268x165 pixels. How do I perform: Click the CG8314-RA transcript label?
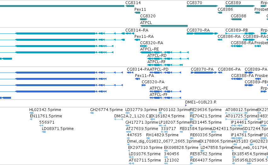137,30
